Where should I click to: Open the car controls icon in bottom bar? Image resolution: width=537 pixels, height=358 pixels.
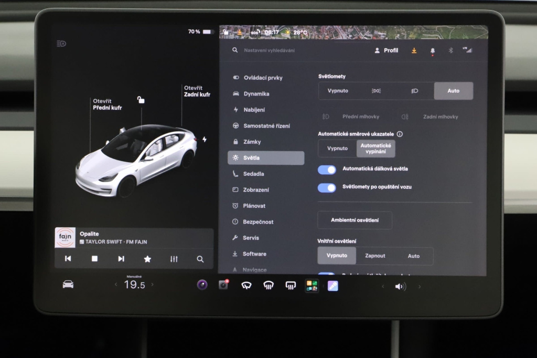coord(68,285)
